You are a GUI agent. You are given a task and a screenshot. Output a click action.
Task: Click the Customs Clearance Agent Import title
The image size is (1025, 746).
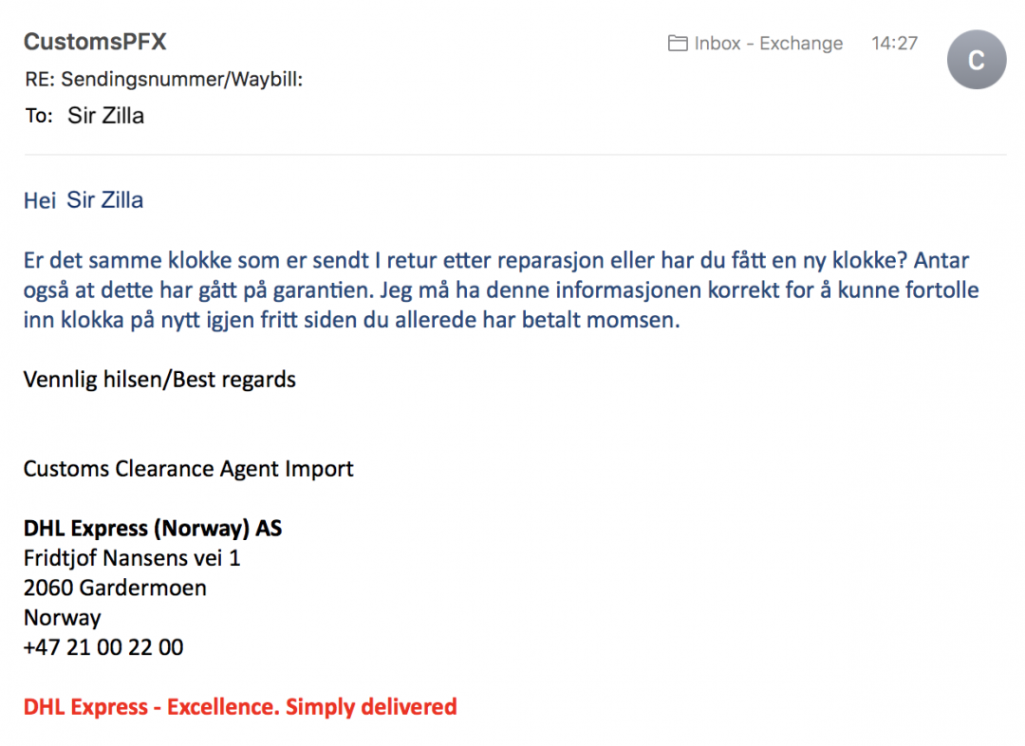[x=189, y=469]
